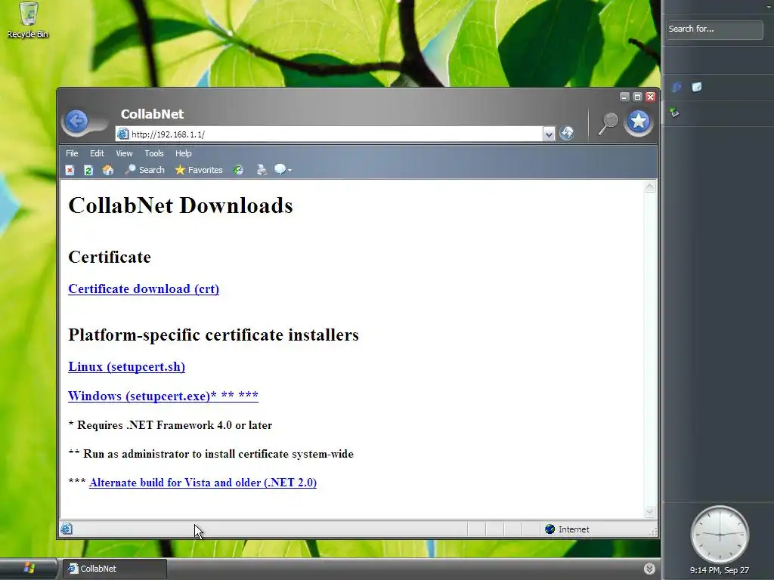This screenshot has height=580, width=774.
Task: Click the Requires .NET Framework 4.0 note
Action: click(x=170, y=425)
